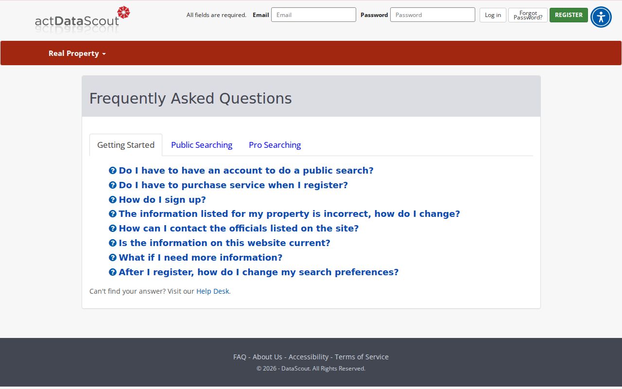This screenshot has width=622, height=389.
Task: Open the Real Property dropdown menu
Action: [77, 53]
